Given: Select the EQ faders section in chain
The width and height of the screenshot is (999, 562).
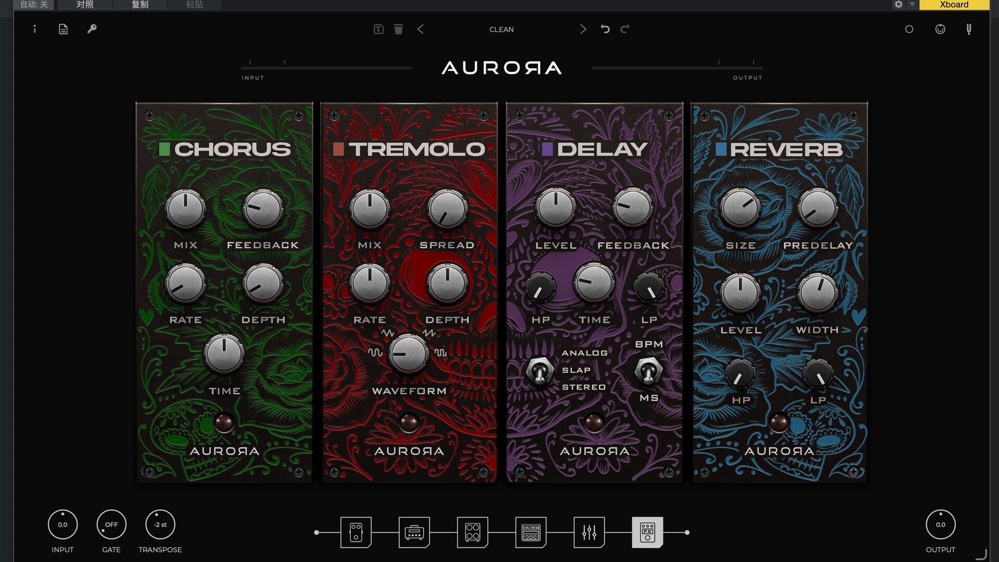Looking at the screenshot, I should (x=589, y=532).
